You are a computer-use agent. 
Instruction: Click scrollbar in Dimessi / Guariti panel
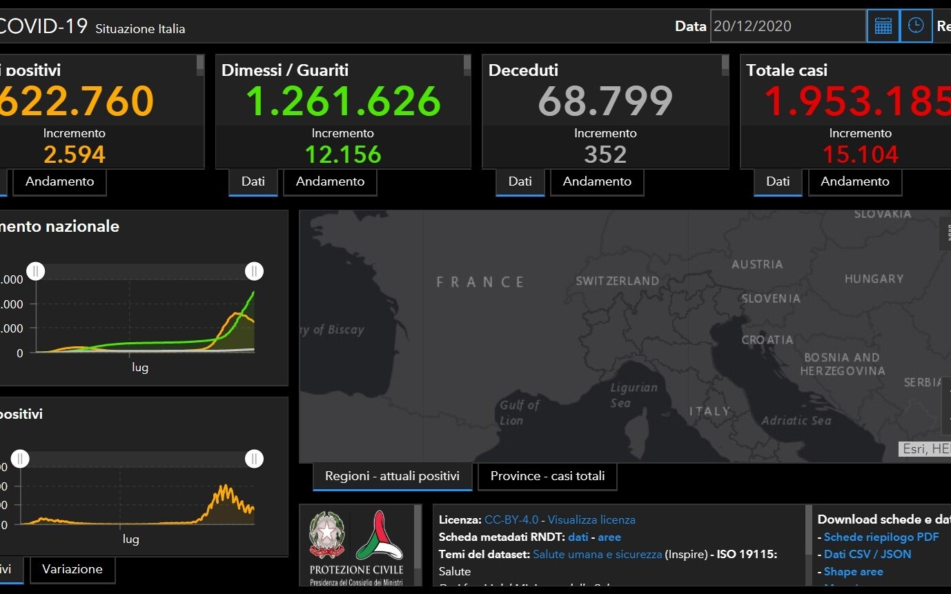[467, 66]
